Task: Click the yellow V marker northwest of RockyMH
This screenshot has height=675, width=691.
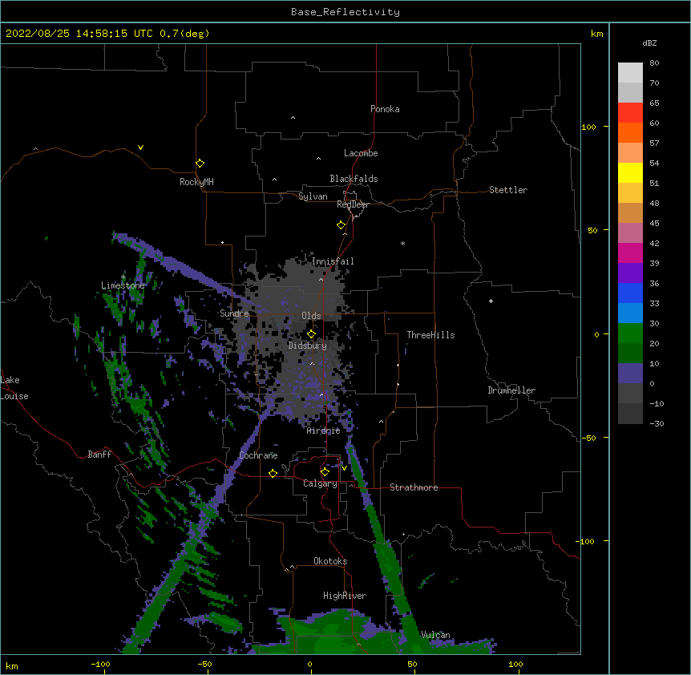Action: point(140,148)
